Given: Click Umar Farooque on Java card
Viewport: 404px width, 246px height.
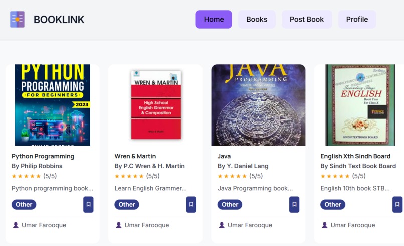Looking at the screenshot, I should click(x=250, y=225).
